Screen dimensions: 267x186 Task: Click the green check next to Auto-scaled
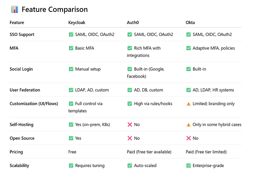tap(130, 166)
